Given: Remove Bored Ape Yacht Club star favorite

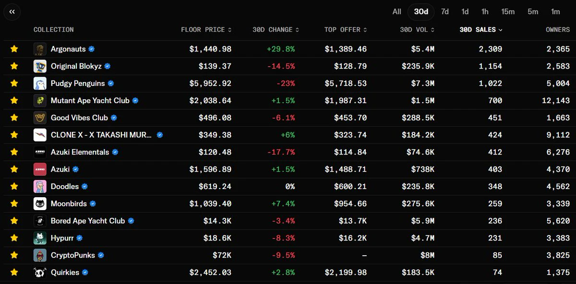Looking at the screenshot, I should click(14, 221).
